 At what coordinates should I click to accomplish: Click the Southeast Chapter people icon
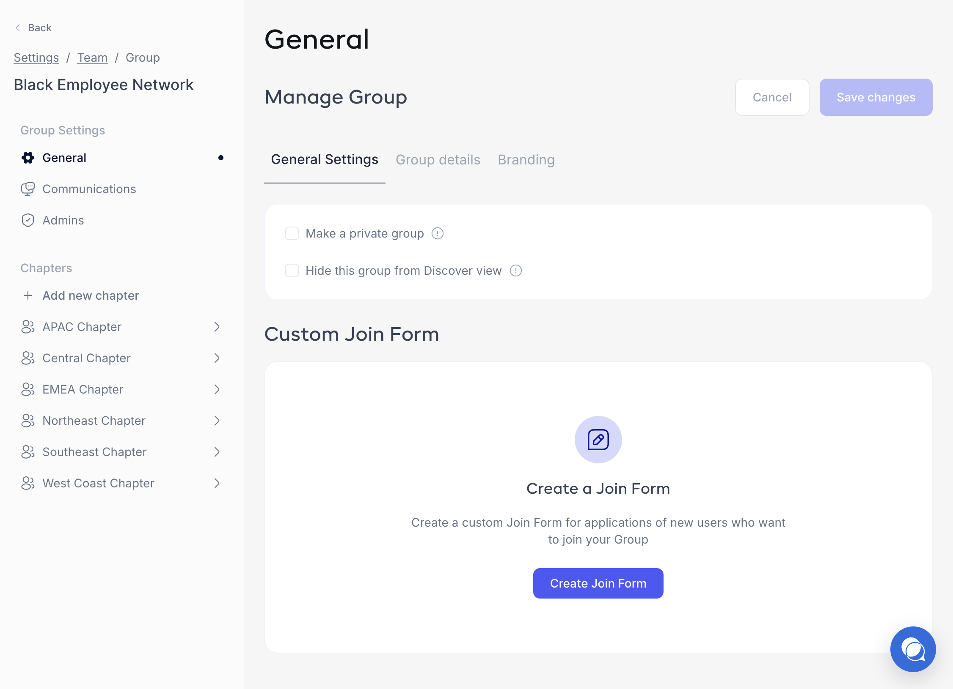(x=28, y=452)
